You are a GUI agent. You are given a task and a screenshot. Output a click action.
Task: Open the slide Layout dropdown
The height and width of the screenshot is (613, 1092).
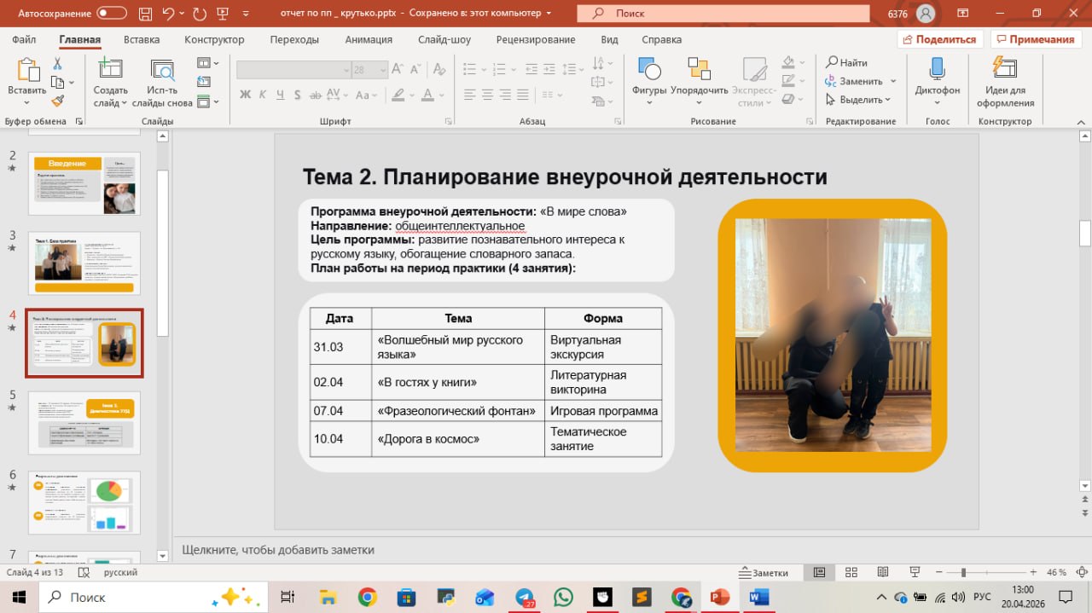pos(207,63)
